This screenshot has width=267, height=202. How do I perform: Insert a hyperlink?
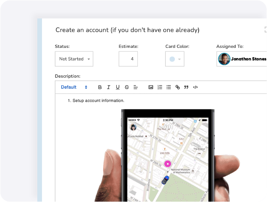tap(177, 87)
